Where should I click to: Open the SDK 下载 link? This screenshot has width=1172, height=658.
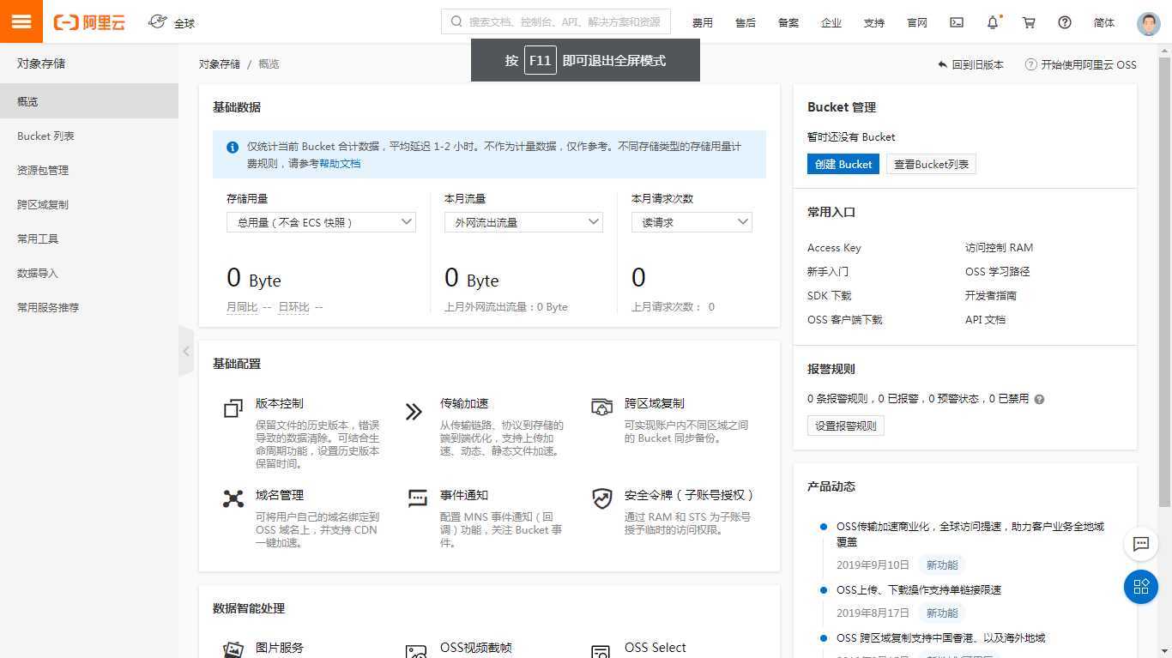tap(830, 295)
